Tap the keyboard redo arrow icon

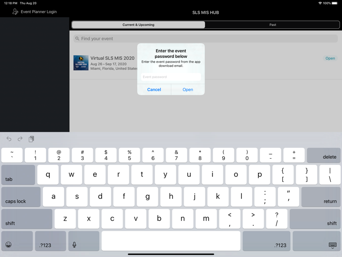(x=20, y=139)
